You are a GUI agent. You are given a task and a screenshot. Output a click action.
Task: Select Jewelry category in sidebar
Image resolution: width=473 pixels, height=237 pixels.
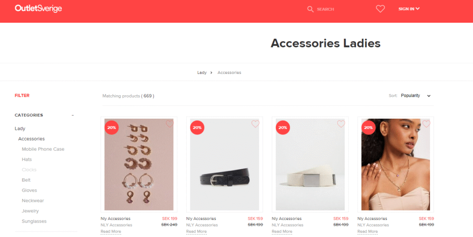click(x=30, y=211)
